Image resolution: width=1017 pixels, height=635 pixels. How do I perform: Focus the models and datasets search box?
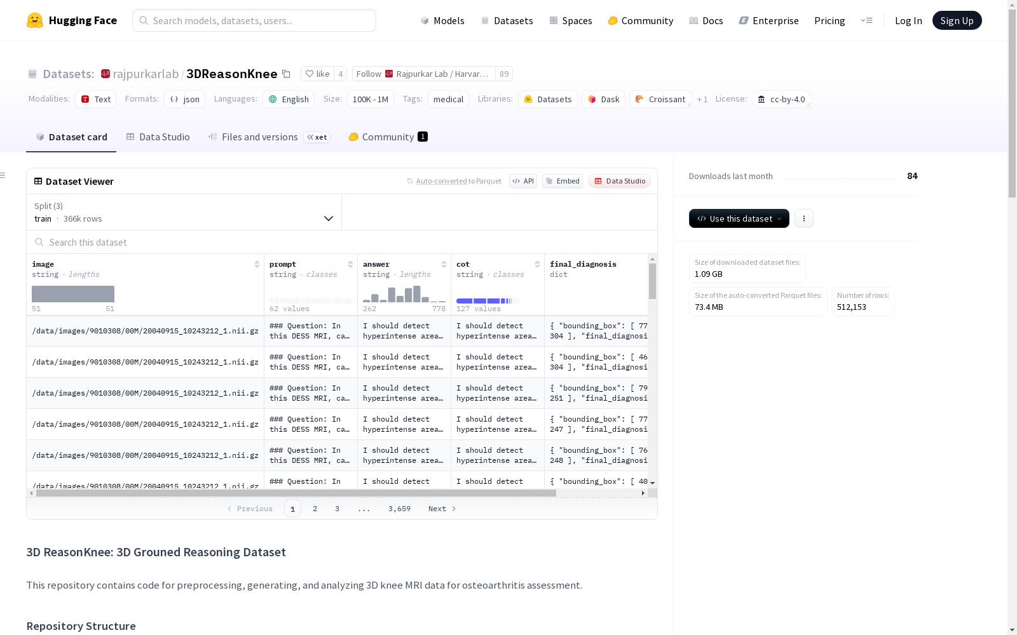click(x=254, y=20)
